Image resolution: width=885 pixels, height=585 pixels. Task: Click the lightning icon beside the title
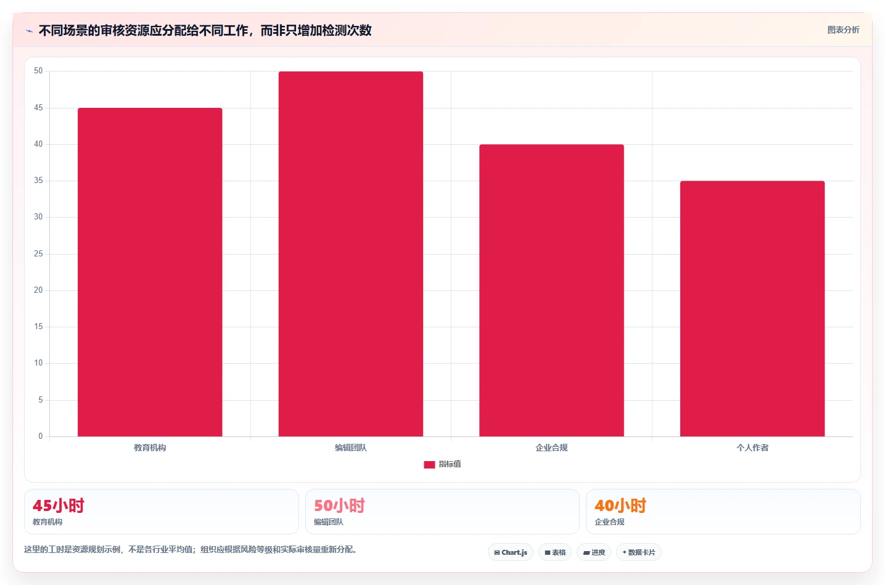click(29, 31)
